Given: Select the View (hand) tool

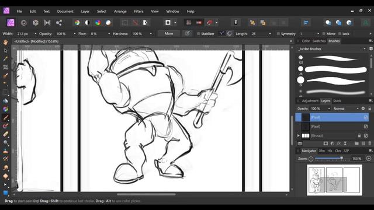Looking at the screenshot, I should [5, 43].
